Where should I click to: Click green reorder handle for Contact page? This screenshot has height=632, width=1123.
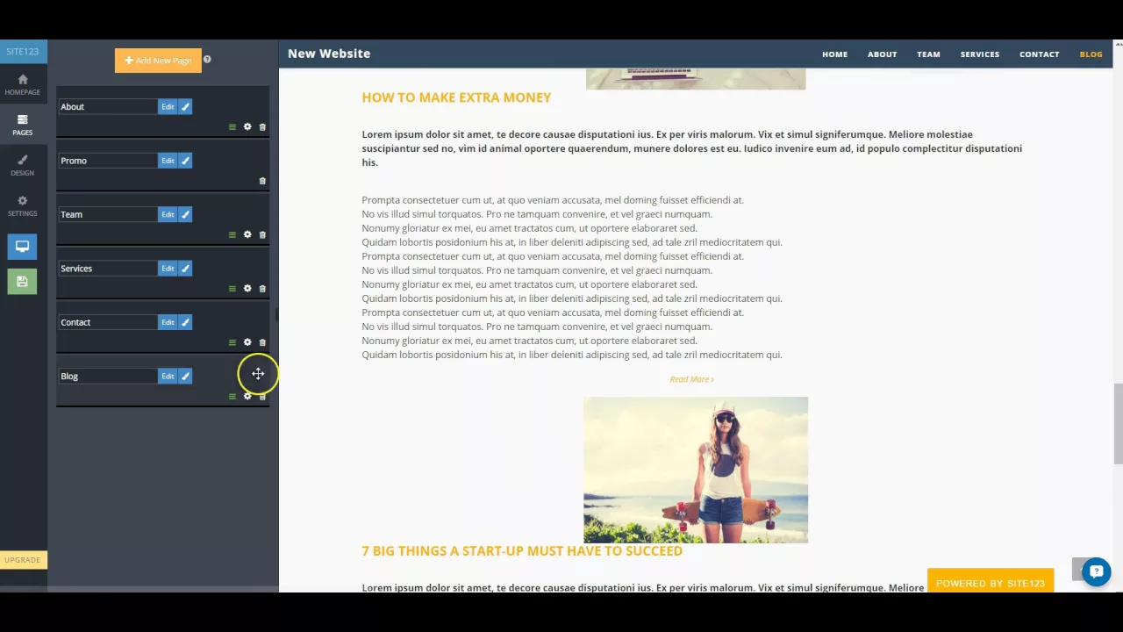[x=232, y=342]
